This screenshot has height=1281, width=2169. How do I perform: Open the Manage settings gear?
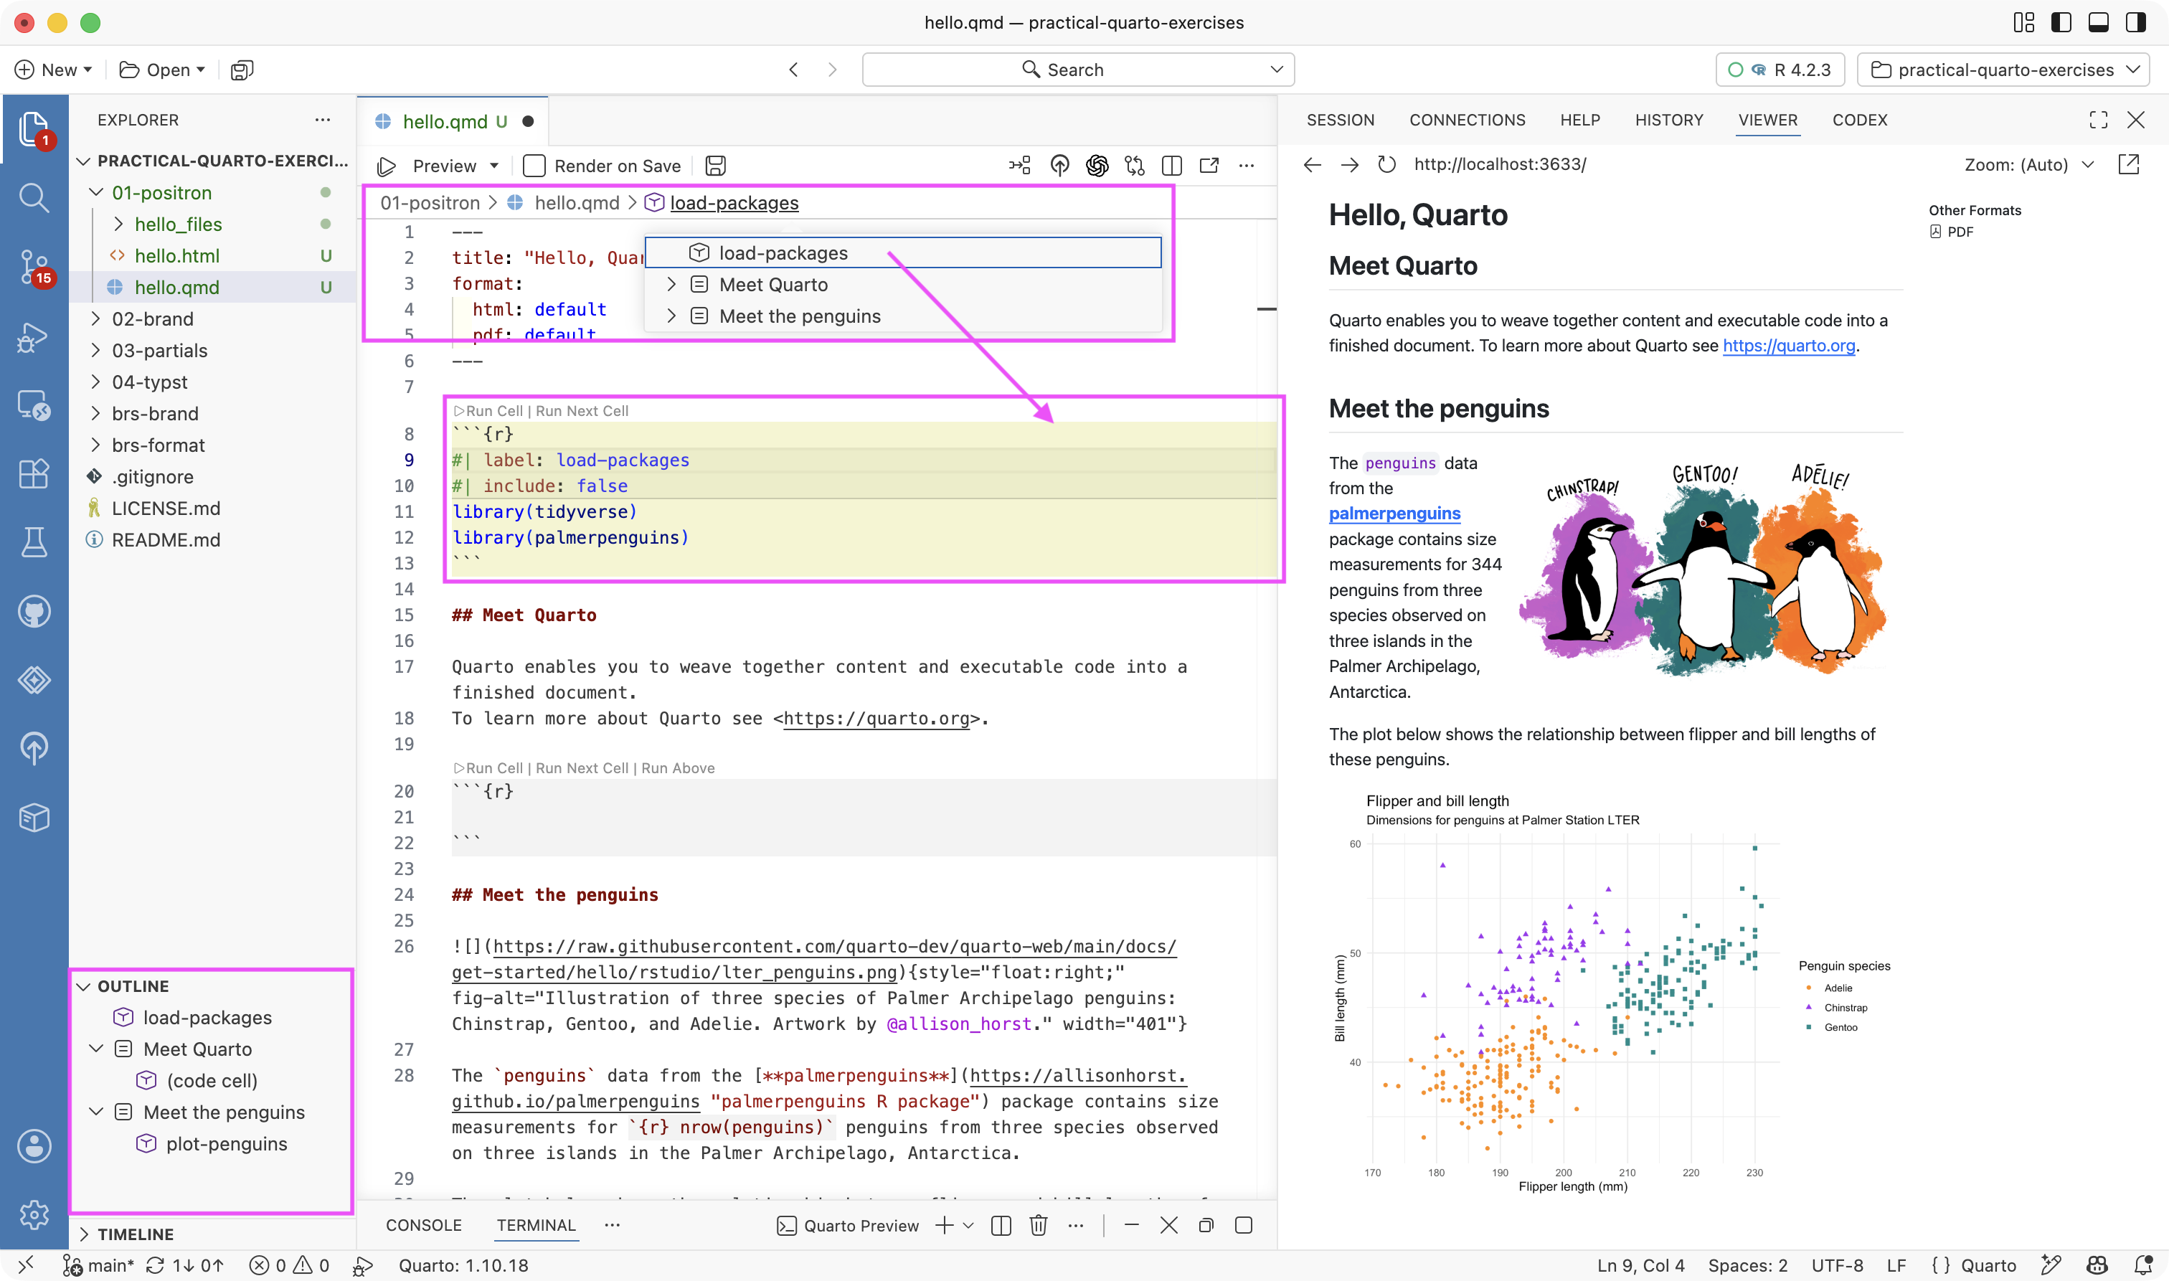[x=34, y=1214]
